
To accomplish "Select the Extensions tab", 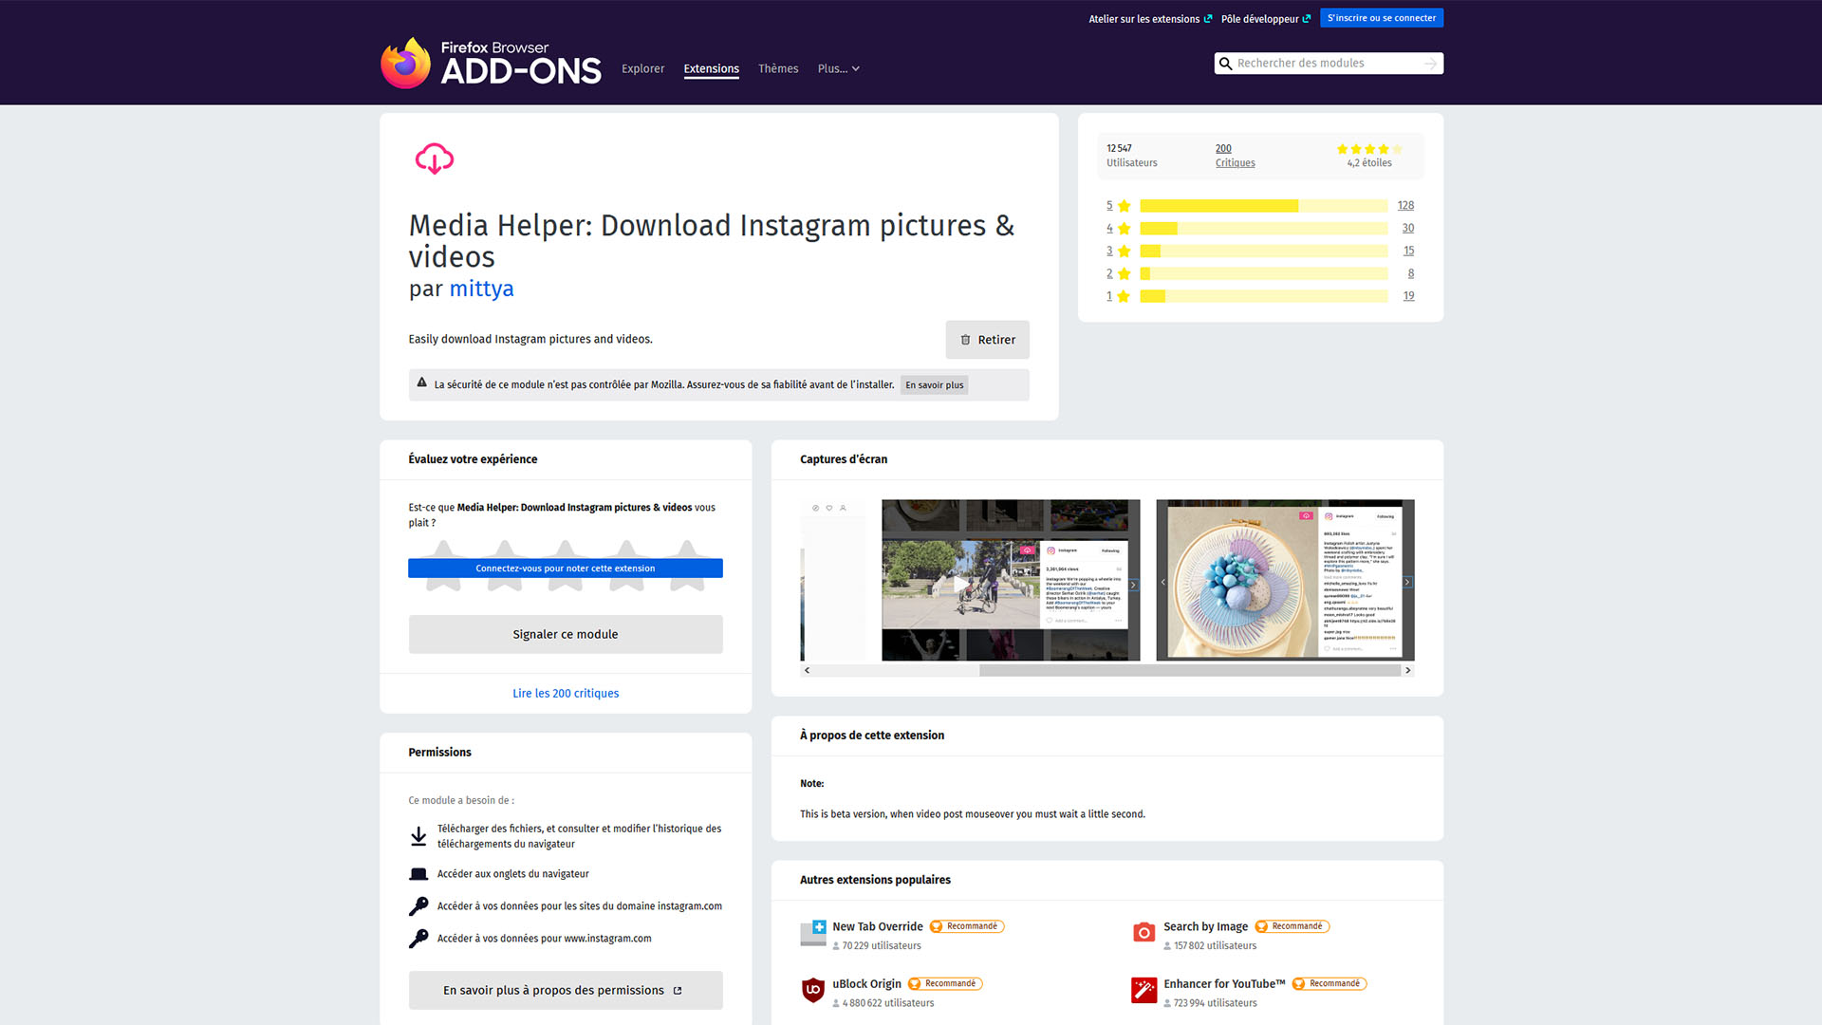I will pos(711,68).
